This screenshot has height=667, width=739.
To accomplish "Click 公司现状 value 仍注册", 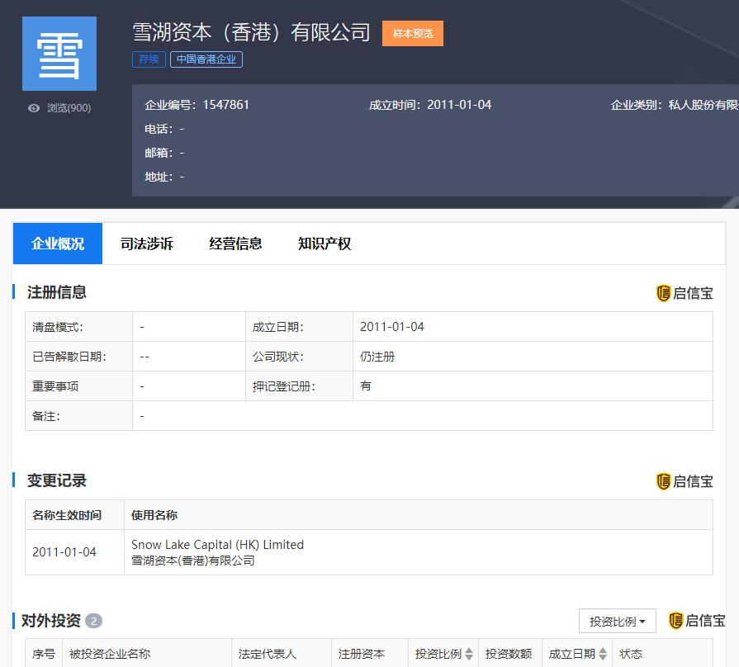I will coord(377,357).
